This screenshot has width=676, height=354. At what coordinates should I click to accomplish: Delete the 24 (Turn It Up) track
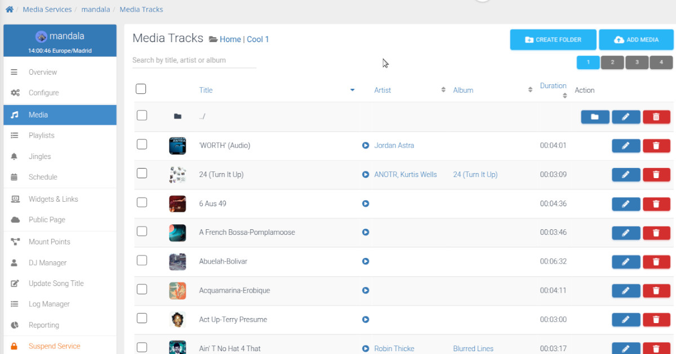click(656, 175)
